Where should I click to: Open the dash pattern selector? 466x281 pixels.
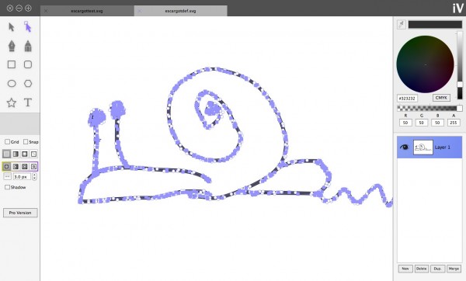pyautogui.click(x=8, y=177)
